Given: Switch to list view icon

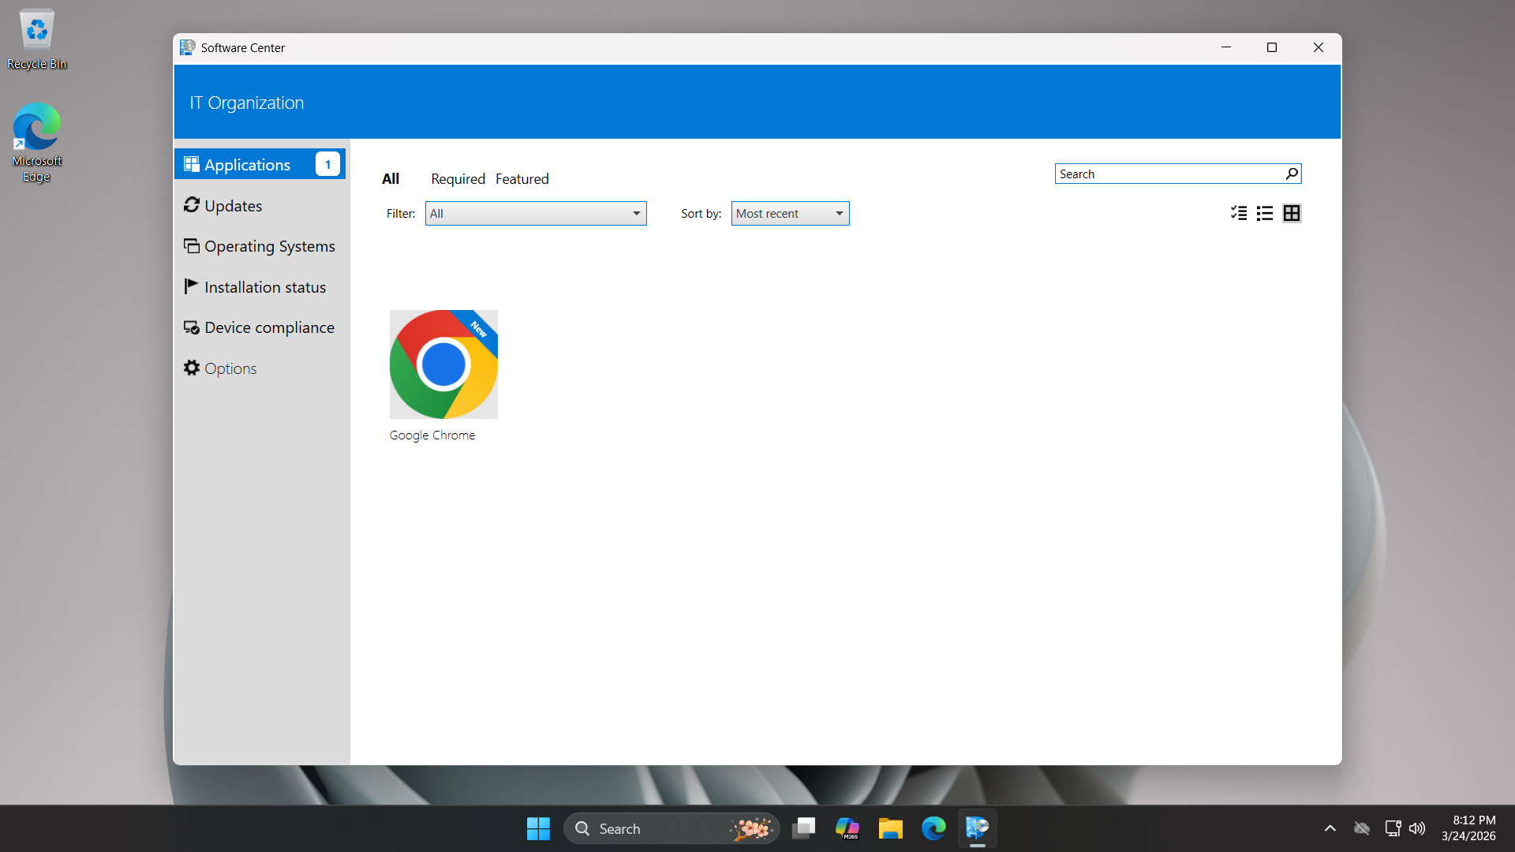Looking at the screenshot, I should tap(1265, 213).
